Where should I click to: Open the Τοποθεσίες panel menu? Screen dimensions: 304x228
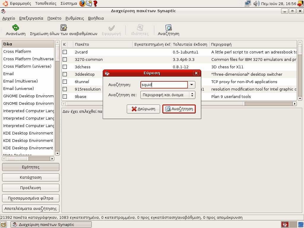click(x=46, y=4)
